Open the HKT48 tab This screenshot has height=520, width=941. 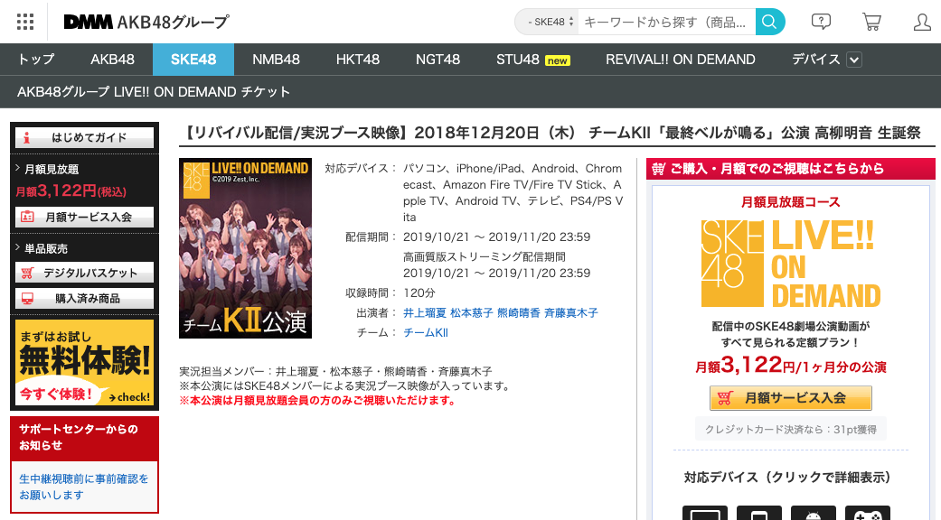pos(358,60)
